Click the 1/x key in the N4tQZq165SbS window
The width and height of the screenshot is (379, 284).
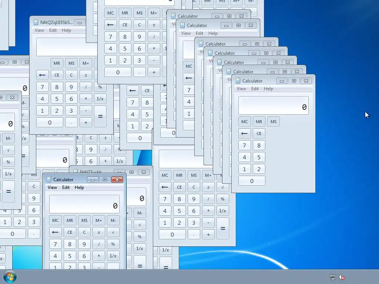[x=100, y=99]
